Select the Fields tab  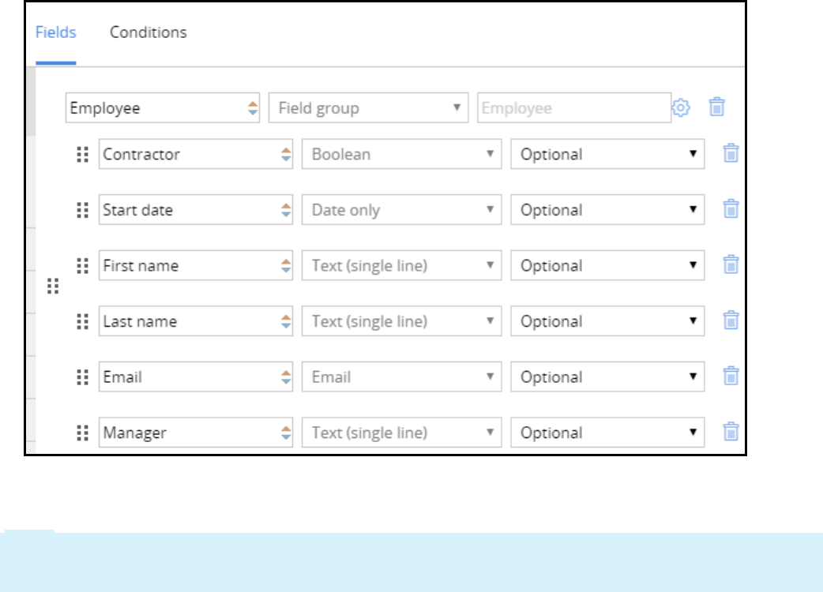(x=56, y=32)
